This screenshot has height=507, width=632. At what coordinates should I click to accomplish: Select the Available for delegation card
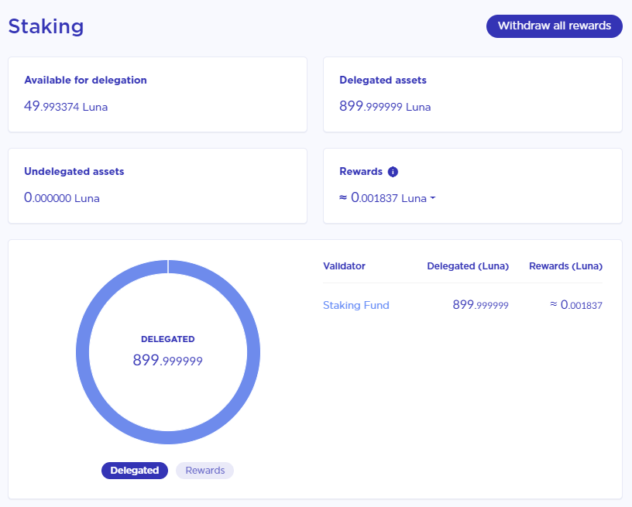tap(157, 94)
